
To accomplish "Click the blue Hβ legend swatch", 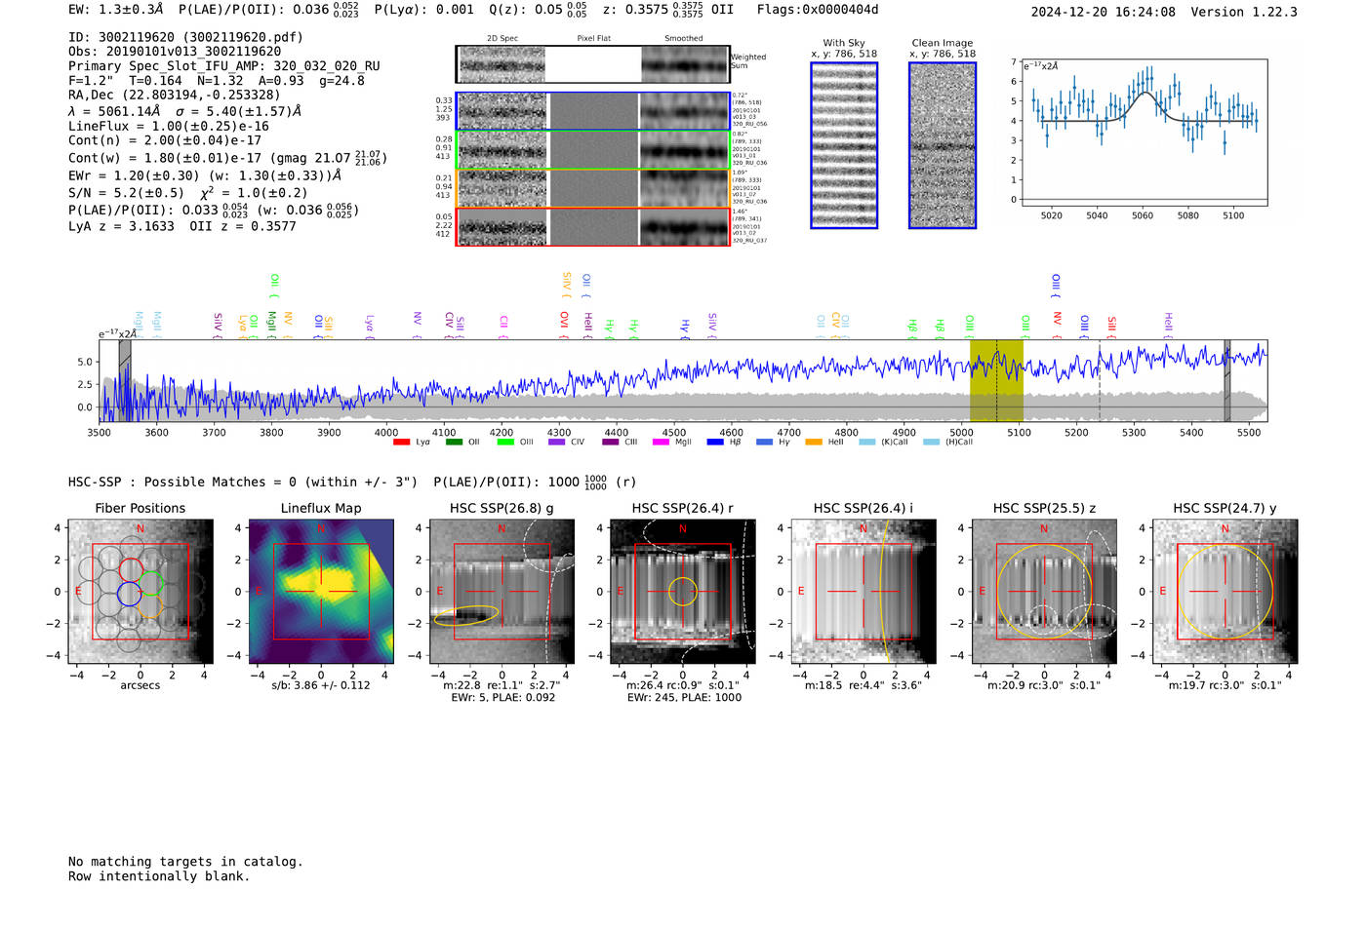I will 715,442.
